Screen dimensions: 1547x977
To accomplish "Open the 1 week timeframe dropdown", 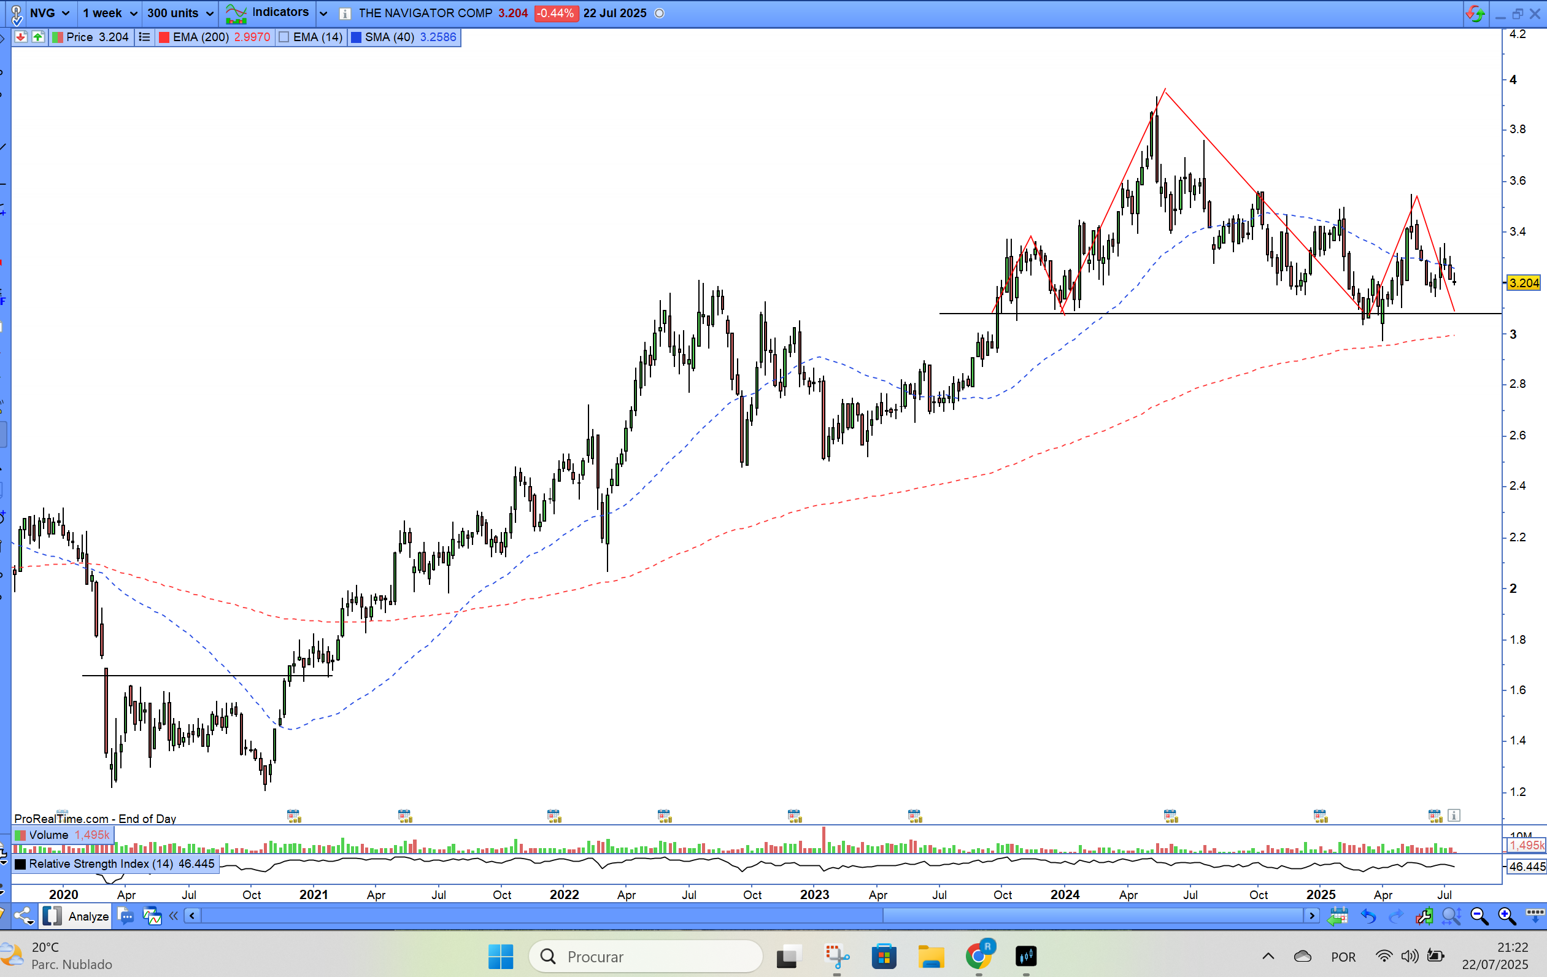I will coord(110,13).
